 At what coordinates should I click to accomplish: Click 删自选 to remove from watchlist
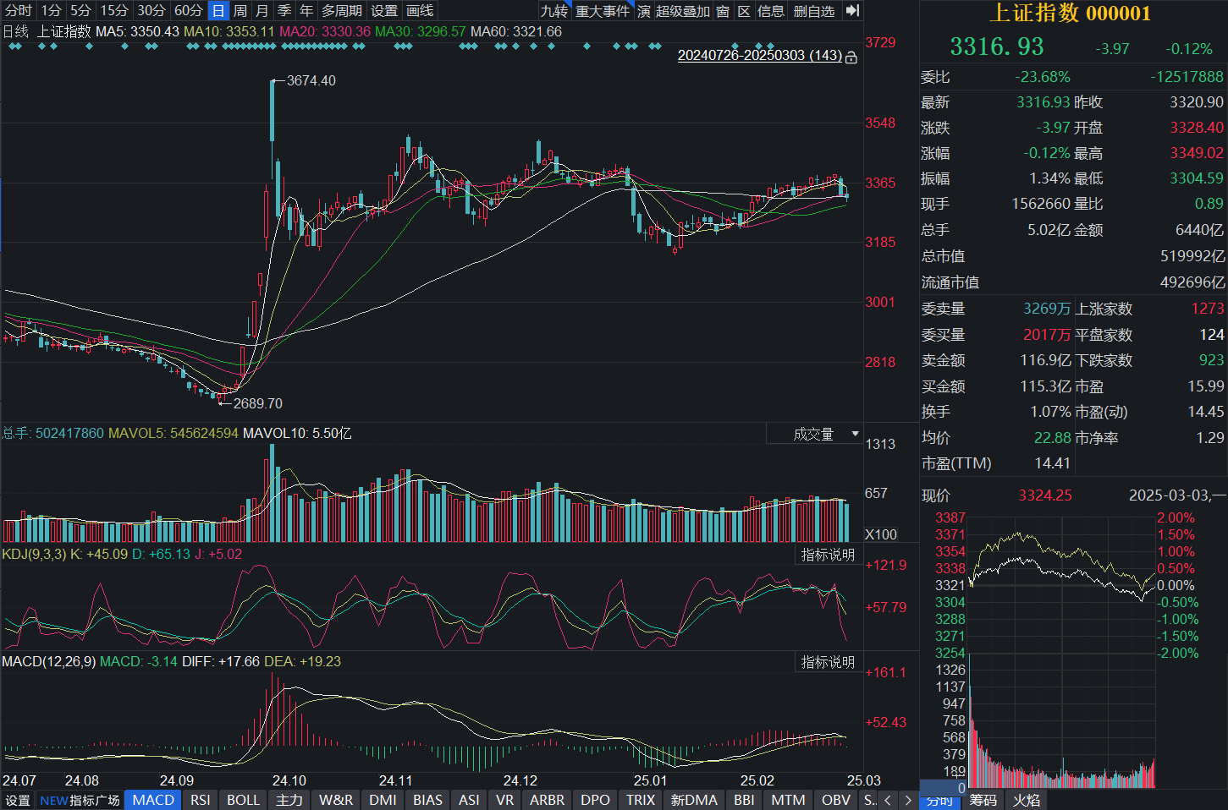(814, 11)
